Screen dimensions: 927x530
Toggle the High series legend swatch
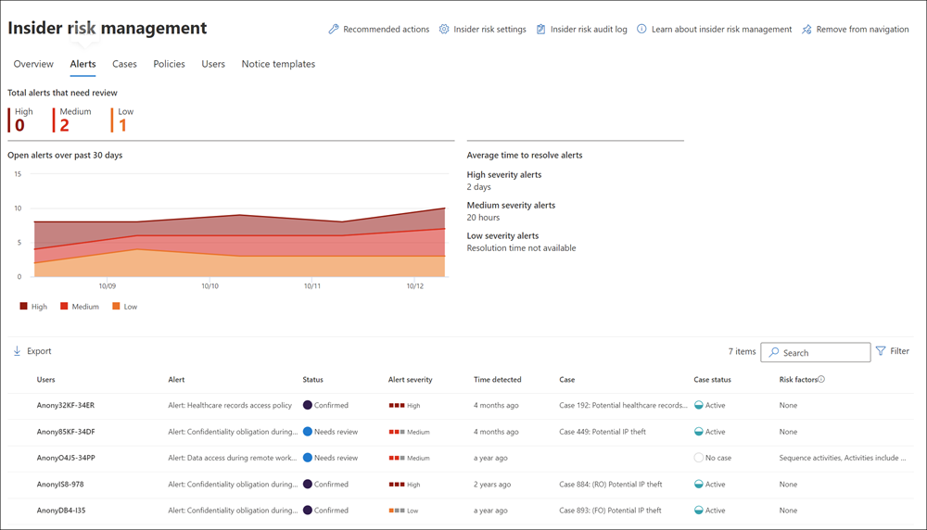[24, 306]
